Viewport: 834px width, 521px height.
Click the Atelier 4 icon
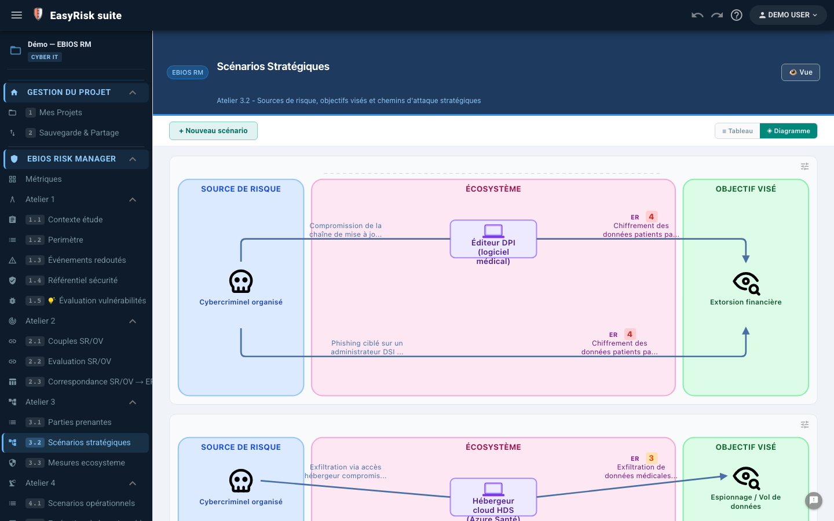click(12, 483)
